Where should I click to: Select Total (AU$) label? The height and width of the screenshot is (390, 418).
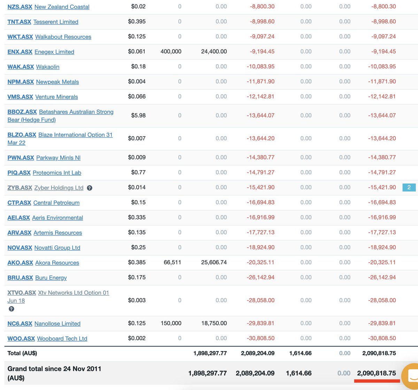tap(22, 353)
